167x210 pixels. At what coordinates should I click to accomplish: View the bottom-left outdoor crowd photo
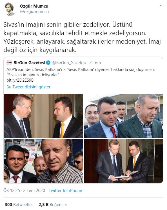43,161
